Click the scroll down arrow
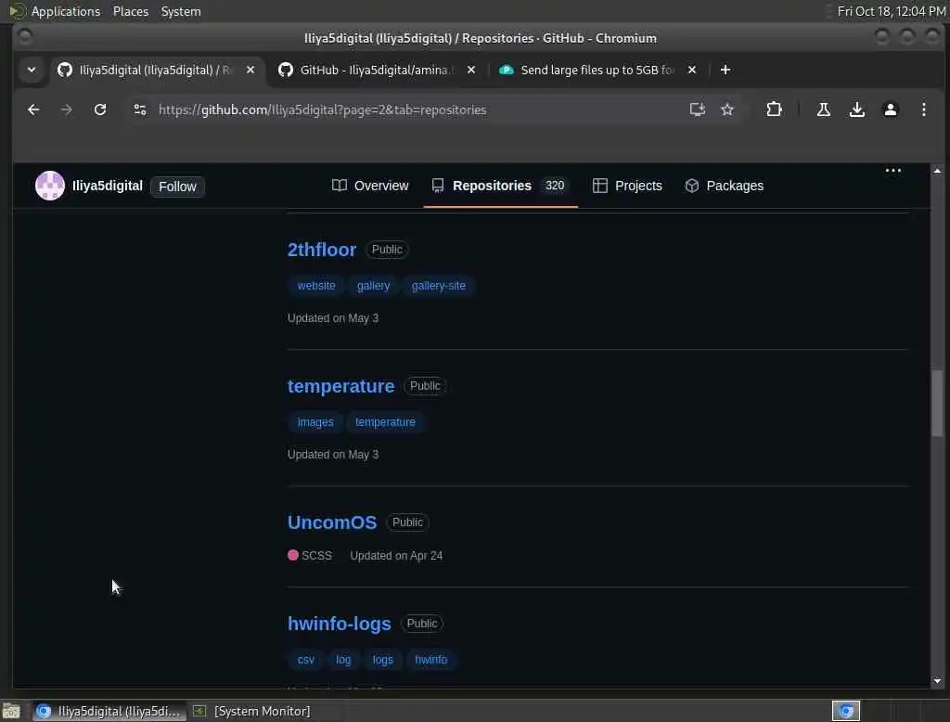The image size is (950, 722). pos(937,681)
